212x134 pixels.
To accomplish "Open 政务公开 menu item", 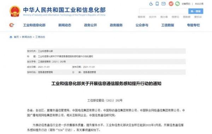I will click(x=90, y=25).
